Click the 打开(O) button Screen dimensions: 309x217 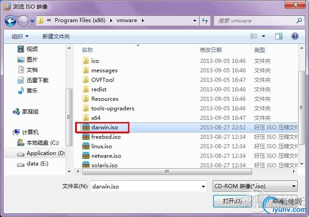tap(232, 201)
